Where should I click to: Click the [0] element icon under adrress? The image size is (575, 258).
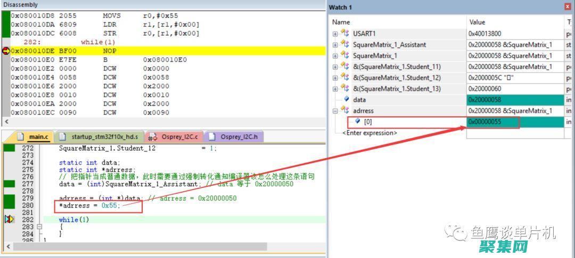coord(358,122)
